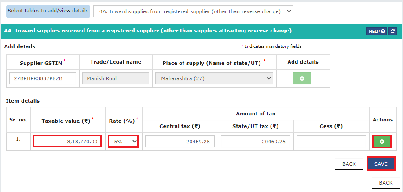Click the 'Add details' section heading

pos(20,46)
